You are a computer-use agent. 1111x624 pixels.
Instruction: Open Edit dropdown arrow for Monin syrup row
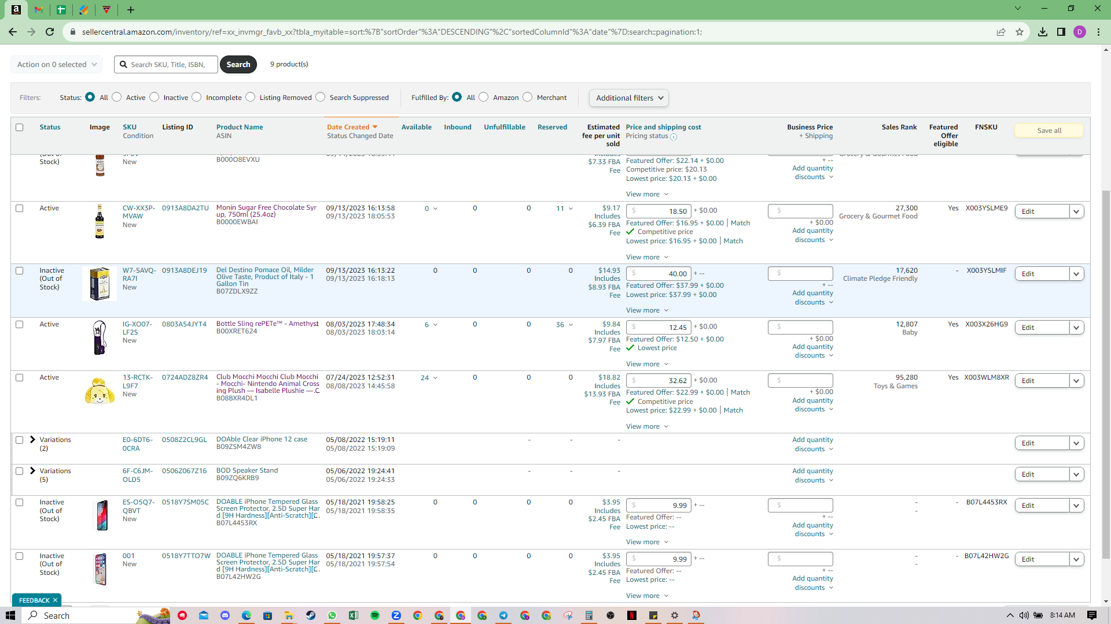[1076, 211]
